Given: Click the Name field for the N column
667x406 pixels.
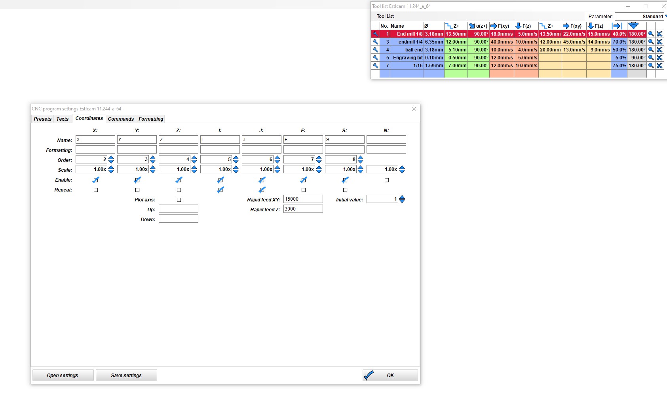Looking at the screenshot, I should pyautogui.click(x=386, y=140).
